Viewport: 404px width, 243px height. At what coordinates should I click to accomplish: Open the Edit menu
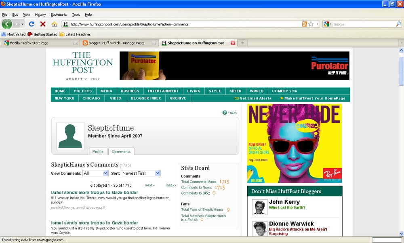pyautogui.click(x=15, y=15)
